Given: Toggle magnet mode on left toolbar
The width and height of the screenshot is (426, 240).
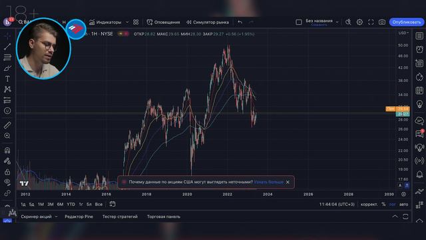Looking at the screenshot, I should 7,150.
